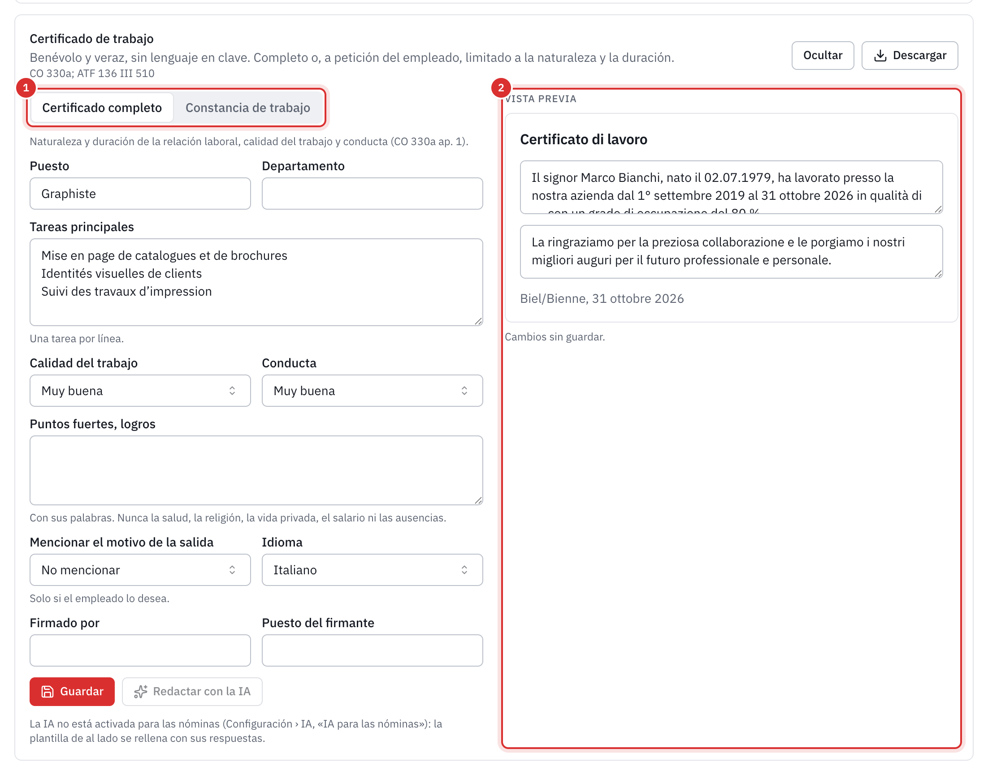This screenshot has height=775, width=988.
Task: Click the Cambios sin guardar status text
Action: [x=555, y=337]
